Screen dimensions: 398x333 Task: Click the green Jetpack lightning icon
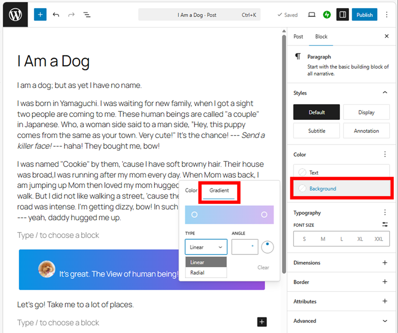[x=327, y=15]
